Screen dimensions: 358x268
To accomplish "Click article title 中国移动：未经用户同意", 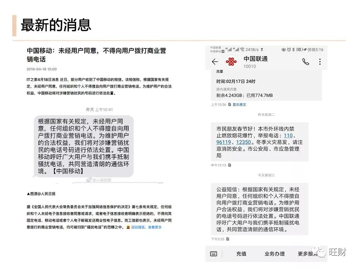I will (x=96, y=55).
